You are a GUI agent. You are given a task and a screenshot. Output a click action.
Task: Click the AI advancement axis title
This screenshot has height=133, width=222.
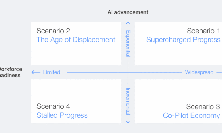click(128, 12)
